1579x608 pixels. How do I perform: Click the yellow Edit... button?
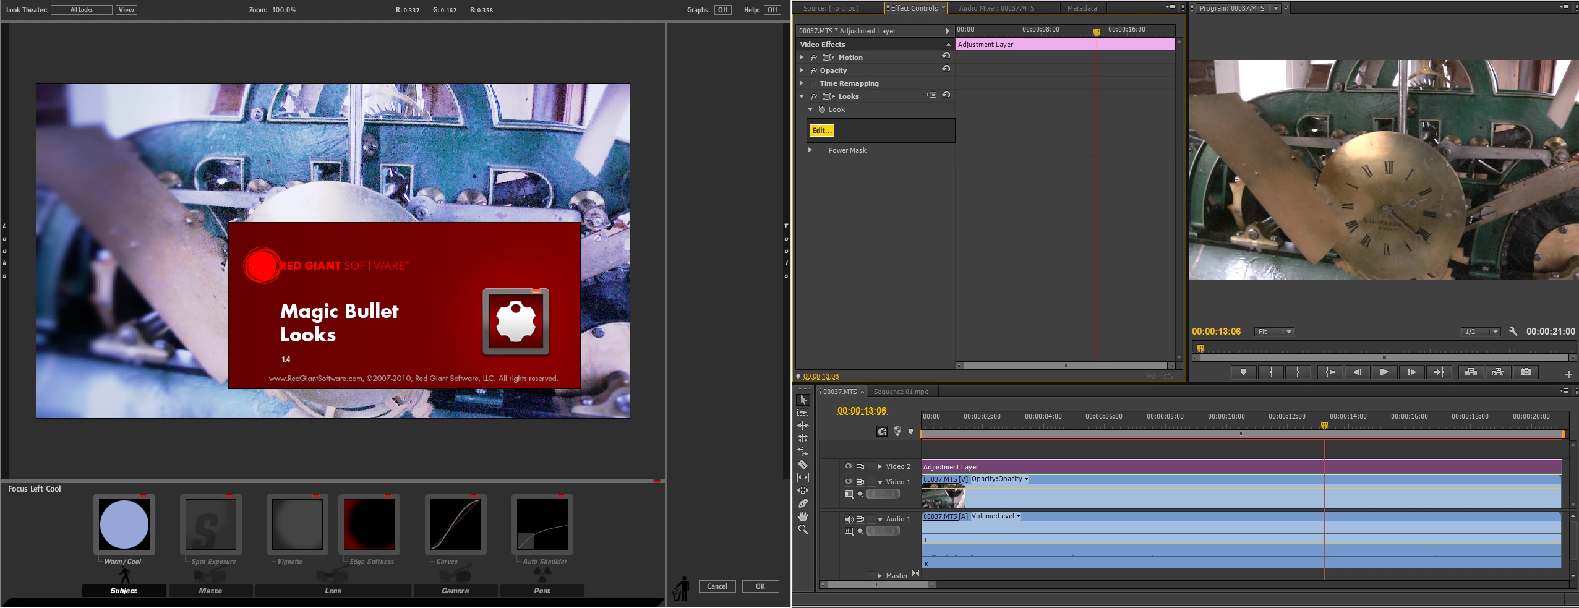tap(821, 131)
